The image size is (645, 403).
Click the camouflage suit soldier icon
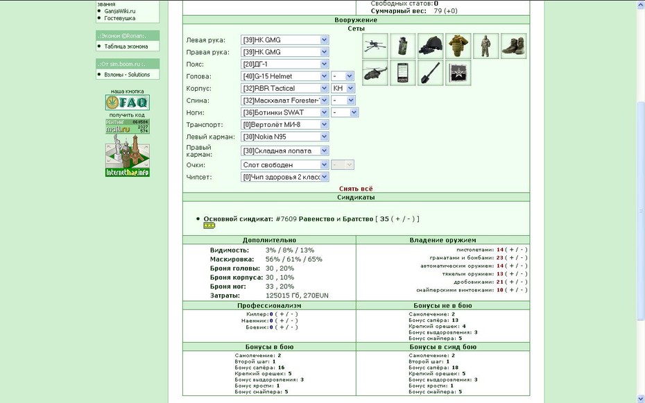[485, 46]
